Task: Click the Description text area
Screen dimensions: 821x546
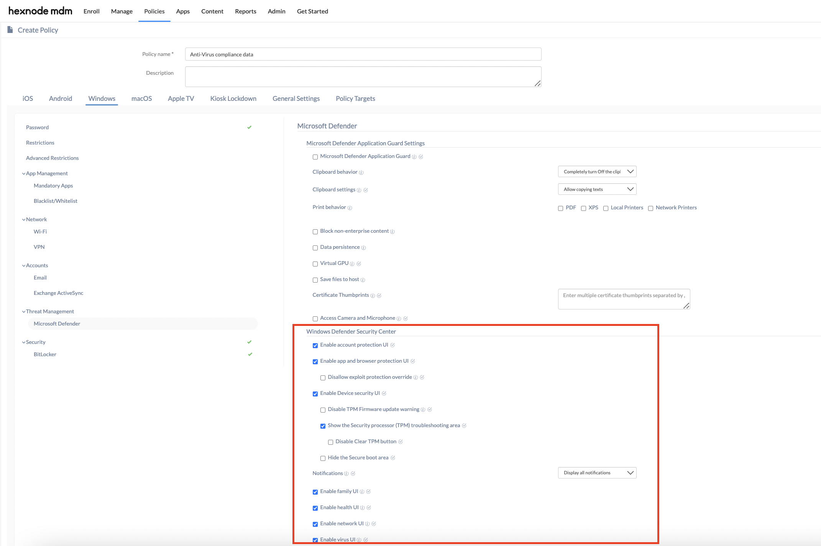Action: (x=363, y=77)
